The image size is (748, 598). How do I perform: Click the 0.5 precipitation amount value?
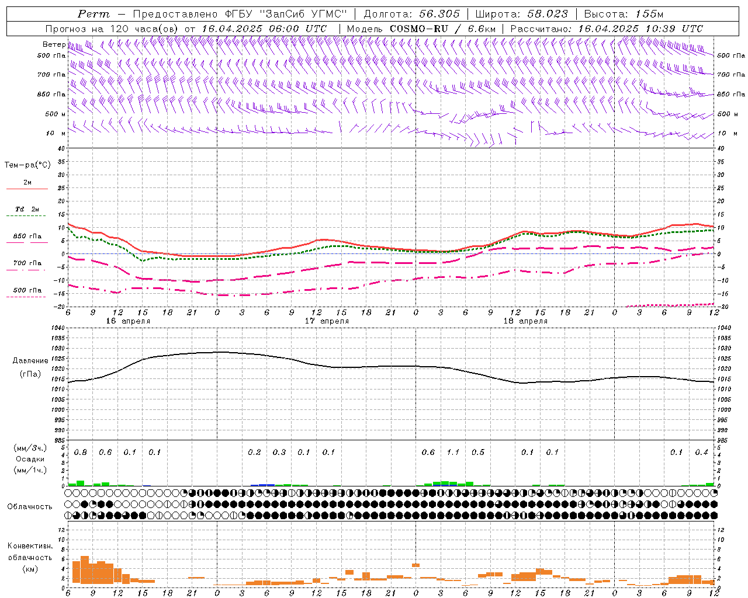tap(478, 453)
